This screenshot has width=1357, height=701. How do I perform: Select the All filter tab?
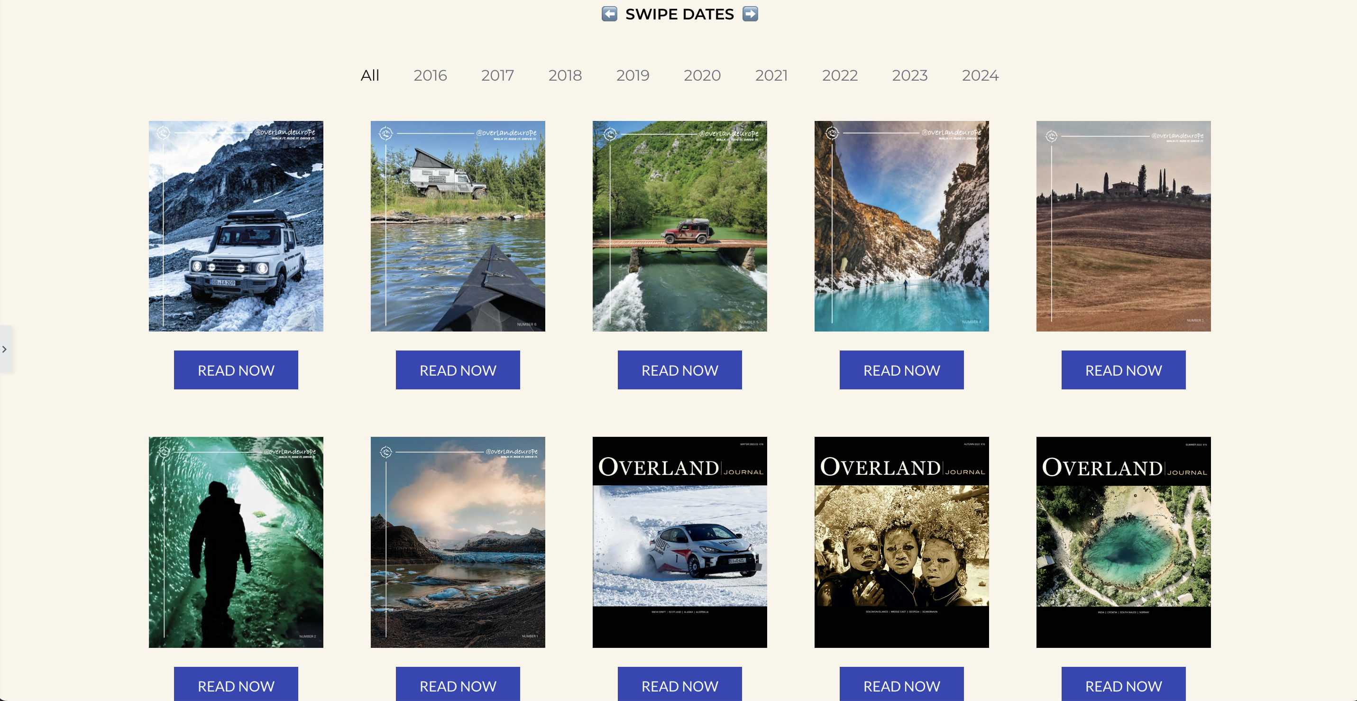pyautogui.click(x=370, y=75)
